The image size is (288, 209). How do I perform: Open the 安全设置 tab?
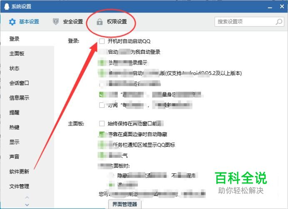click(x=68, y=22)
